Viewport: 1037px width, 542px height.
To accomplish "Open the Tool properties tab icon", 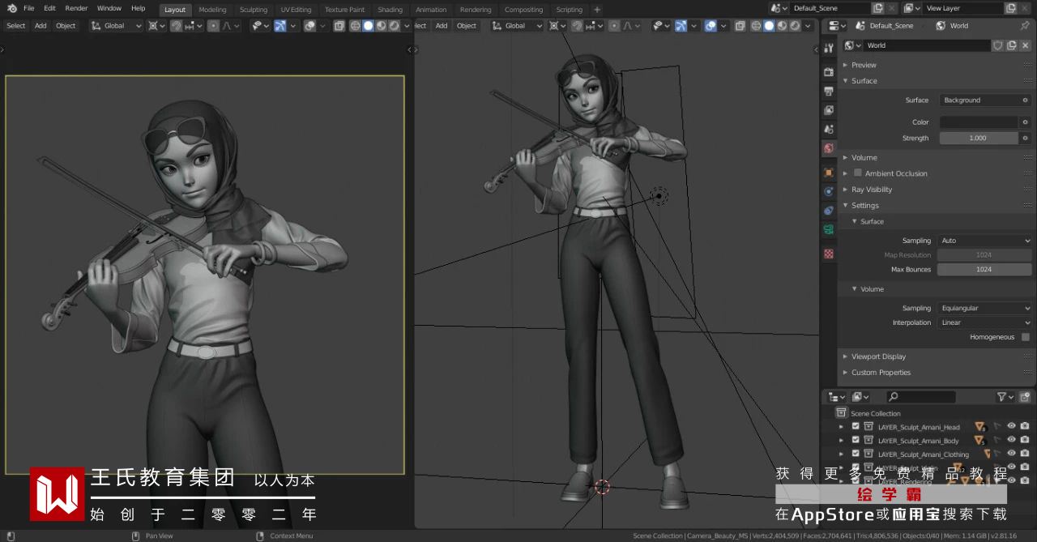I will tap(829, 48).
